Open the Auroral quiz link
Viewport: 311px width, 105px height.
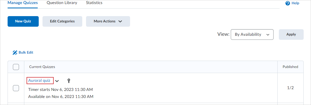coord(39,81)
